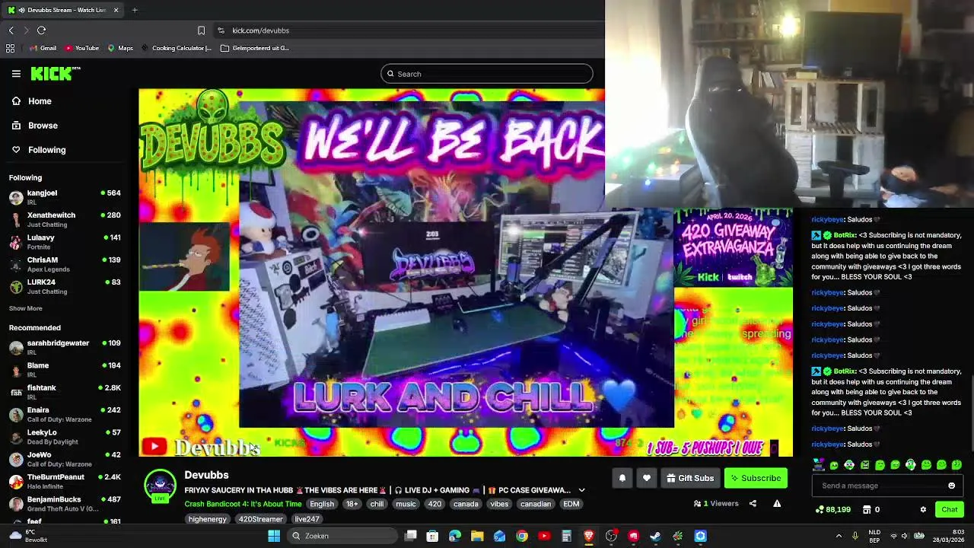Click the EDM tag
974x548 pixels.
click(x=571, y=504)
